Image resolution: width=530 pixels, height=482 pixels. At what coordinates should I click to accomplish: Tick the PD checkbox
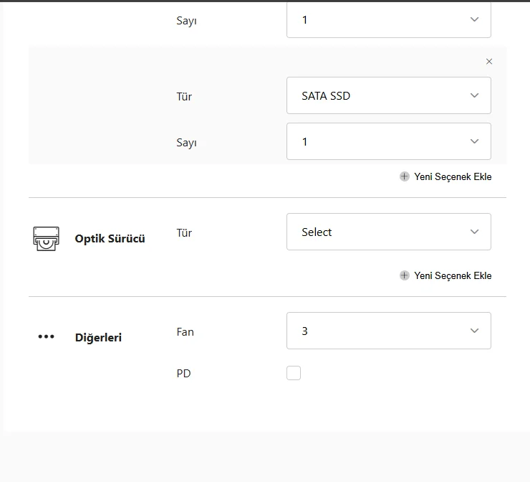point(294,373)
